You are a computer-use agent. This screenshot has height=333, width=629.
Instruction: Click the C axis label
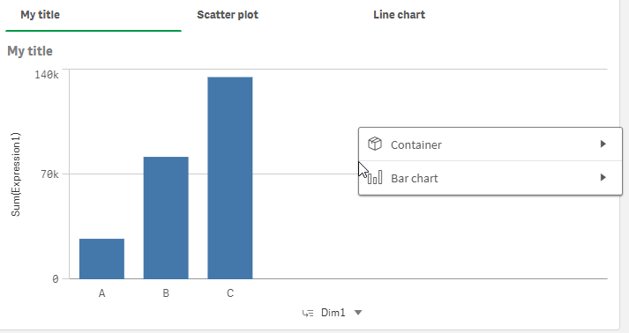[x=230, y=293]
